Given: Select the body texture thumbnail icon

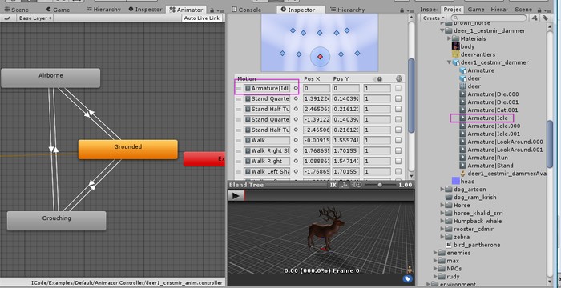Looking at the screenshot, I should tap(455, 46).
